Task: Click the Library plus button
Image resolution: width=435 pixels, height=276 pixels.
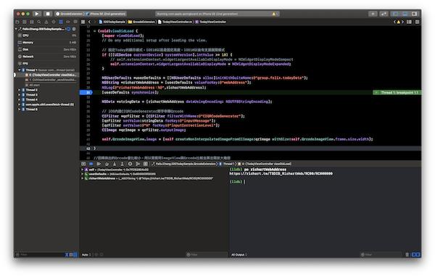Action: (x=373, y=14)
